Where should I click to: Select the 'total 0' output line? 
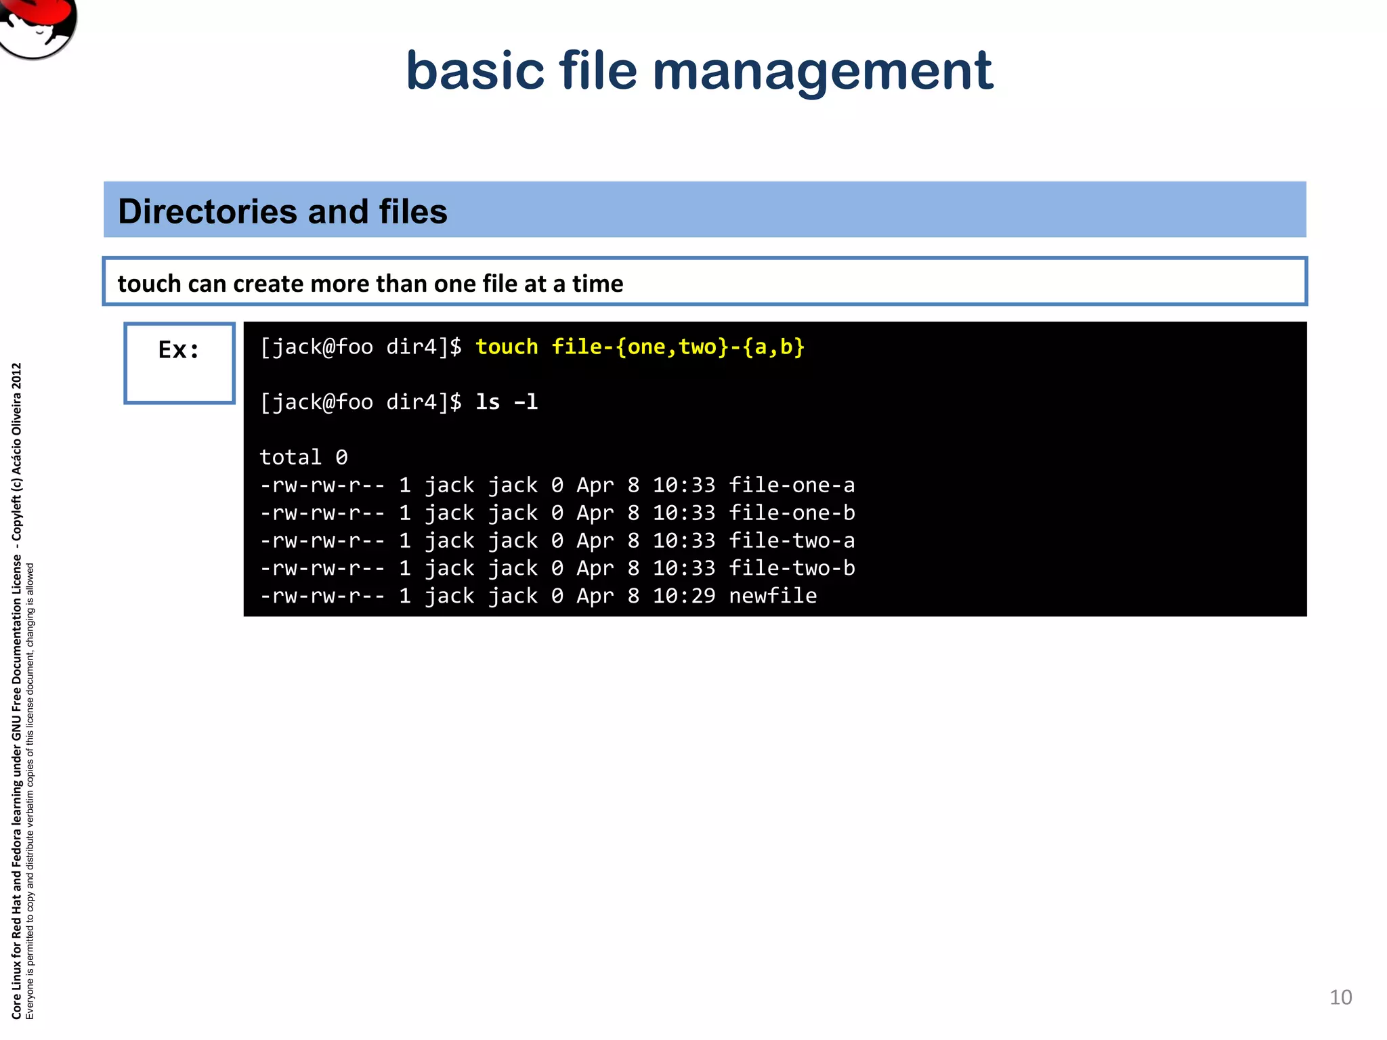[303, 458]
